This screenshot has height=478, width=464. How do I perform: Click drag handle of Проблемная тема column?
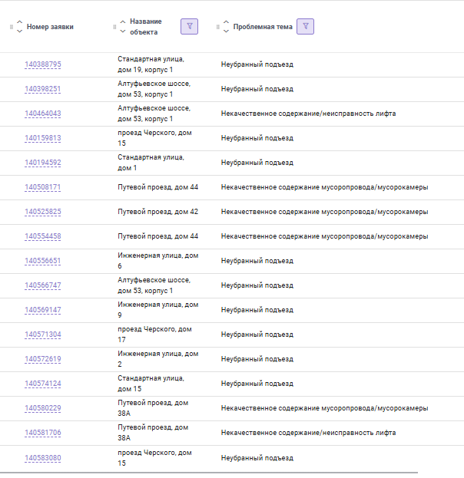218,27
